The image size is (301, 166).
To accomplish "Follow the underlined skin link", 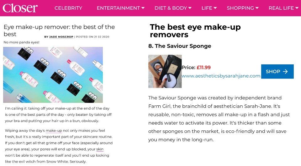I will [x=100, y=149].
